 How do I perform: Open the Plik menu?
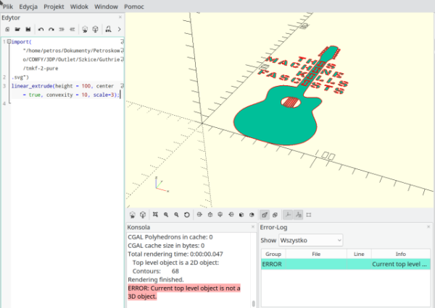tap(8, 7)
